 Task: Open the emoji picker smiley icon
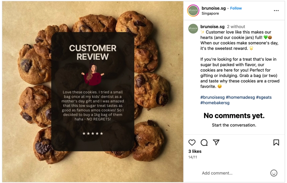(274, 173)
